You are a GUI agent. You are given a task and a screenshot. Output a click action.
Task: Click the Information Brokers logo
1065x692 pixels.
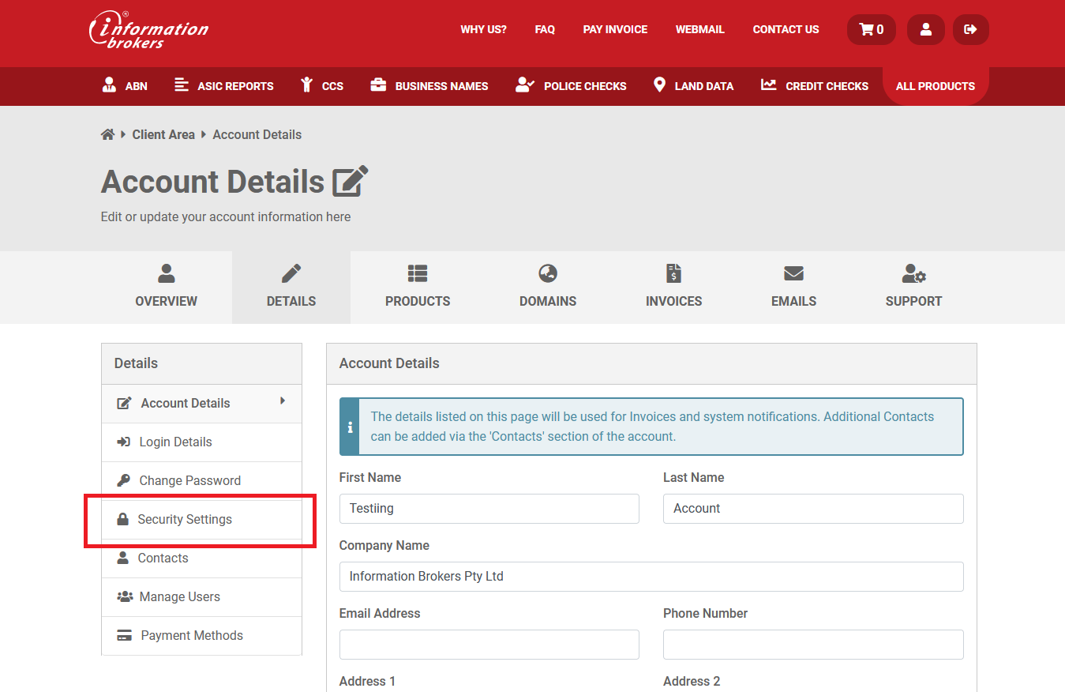(148, 31)
